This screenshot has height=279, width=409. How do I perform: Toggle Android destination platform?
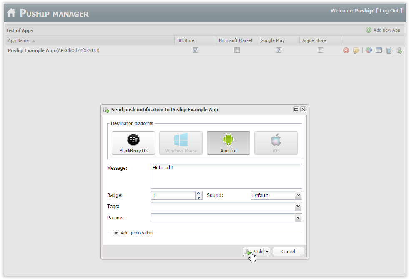(x=228, y=143)
